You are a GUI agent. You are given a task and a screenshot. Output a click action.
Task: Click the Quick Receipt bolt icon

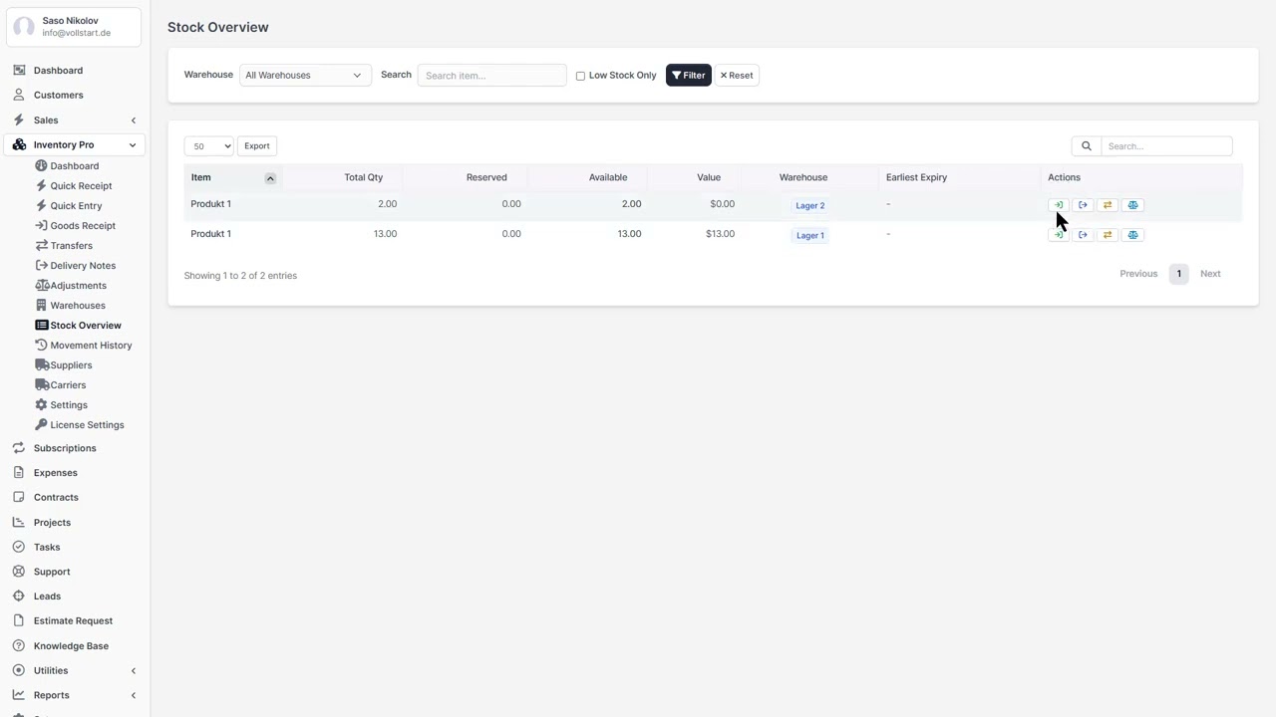41,185
